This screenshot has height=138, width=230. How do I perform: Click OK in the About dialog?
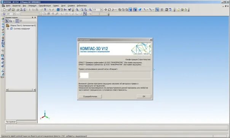[x=144, y=96]
